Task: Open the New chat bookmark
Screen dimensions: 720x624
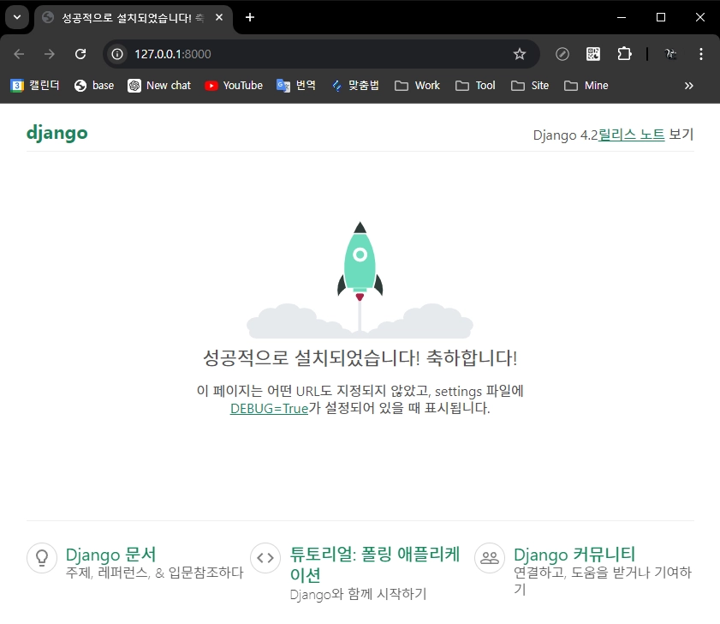Action: pos(159,86)
